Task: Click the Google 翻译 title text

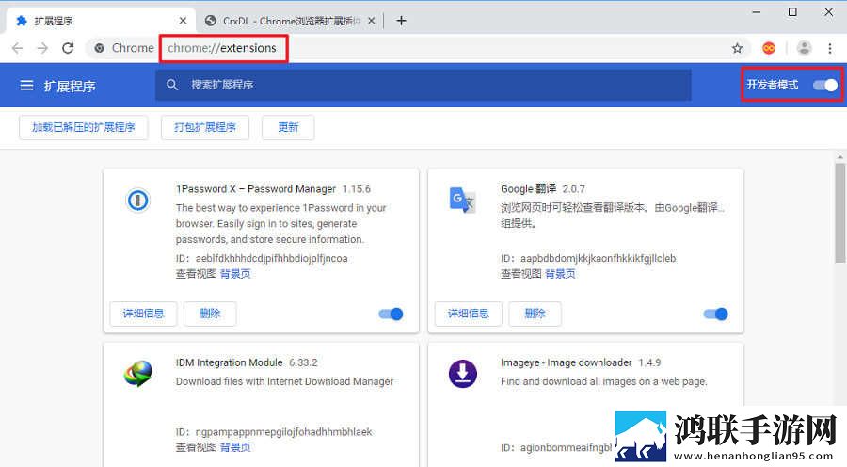Action: pyautogui.click(x=528, y=189)
